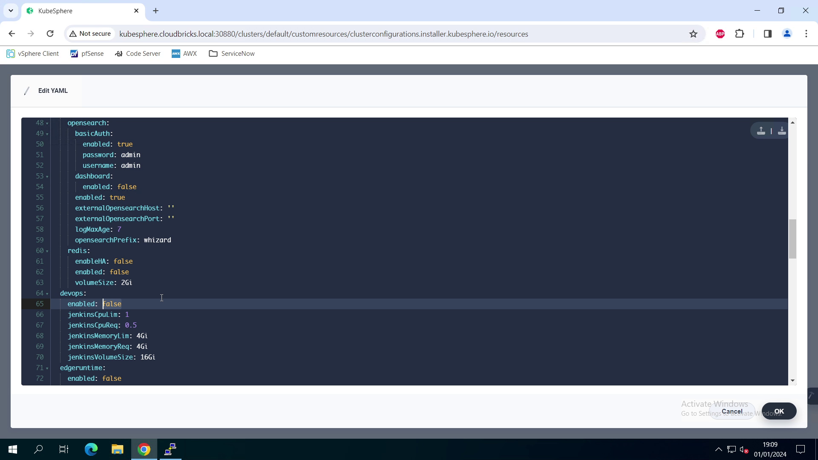
Task: Click 'jenkinsMemoryLim: 4Gi' line
Action: click(107, 336)
